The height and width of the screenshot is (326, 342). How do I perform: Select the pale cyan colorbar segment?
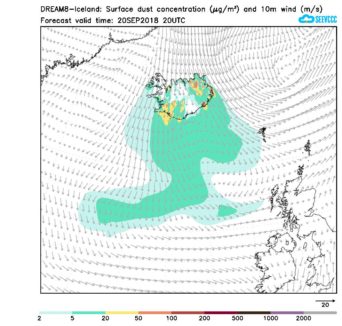[56, 313]
